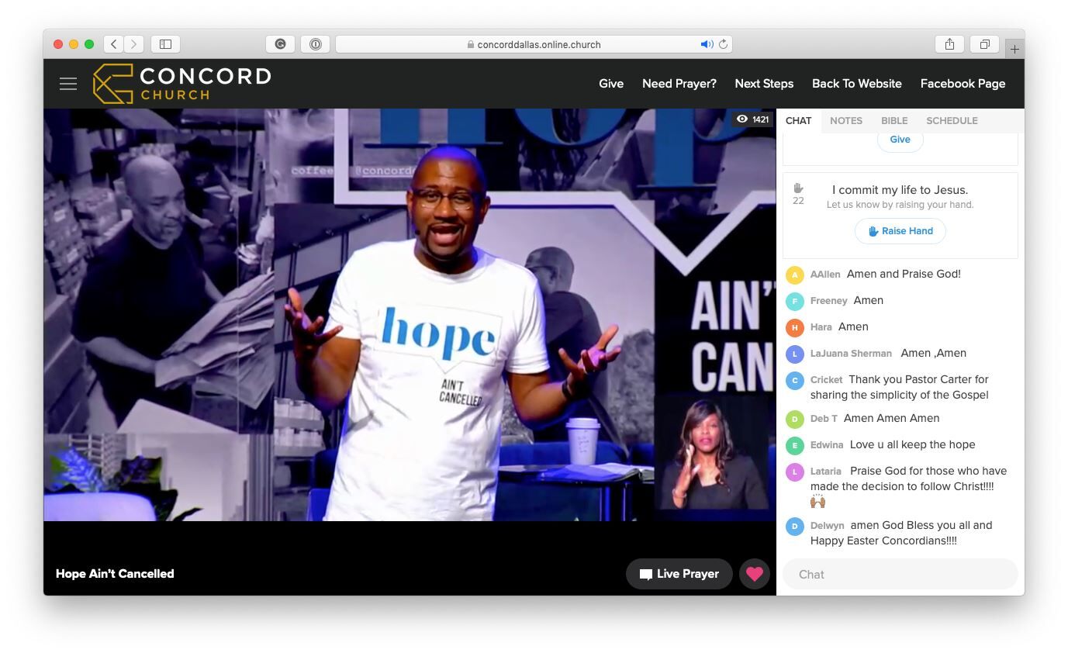
Task: Show the Safari sidebar
Action: [x=165, y=44]
